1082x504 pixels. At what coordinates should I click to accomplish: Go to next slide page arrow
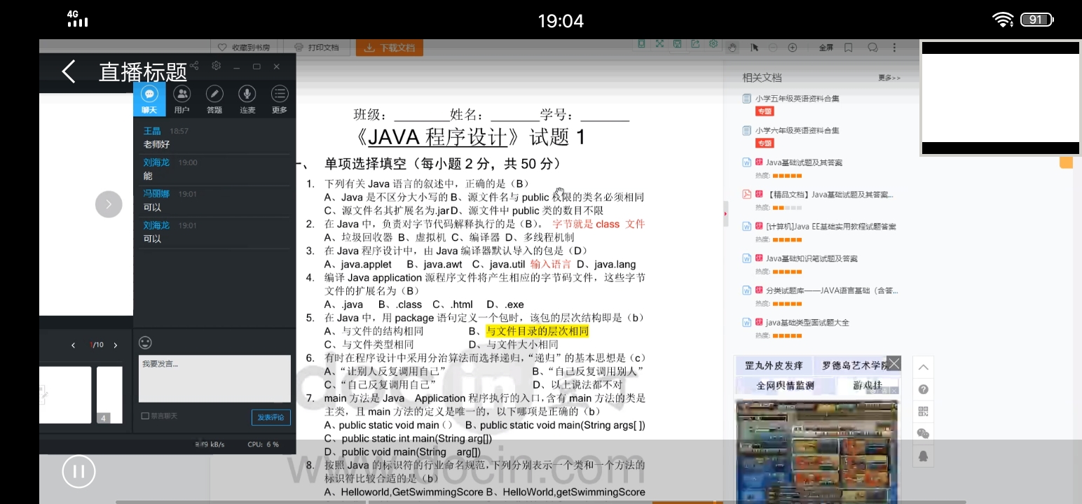pos(116,345)
